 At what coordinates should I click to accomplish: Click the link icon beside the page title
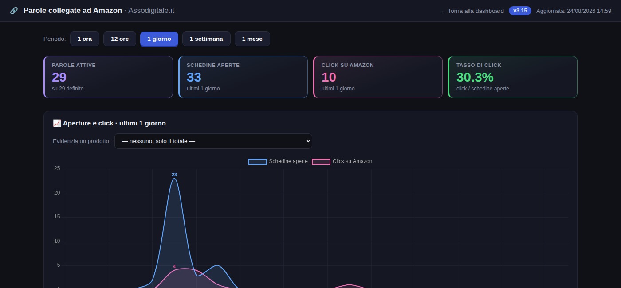[x=14, y=11]
